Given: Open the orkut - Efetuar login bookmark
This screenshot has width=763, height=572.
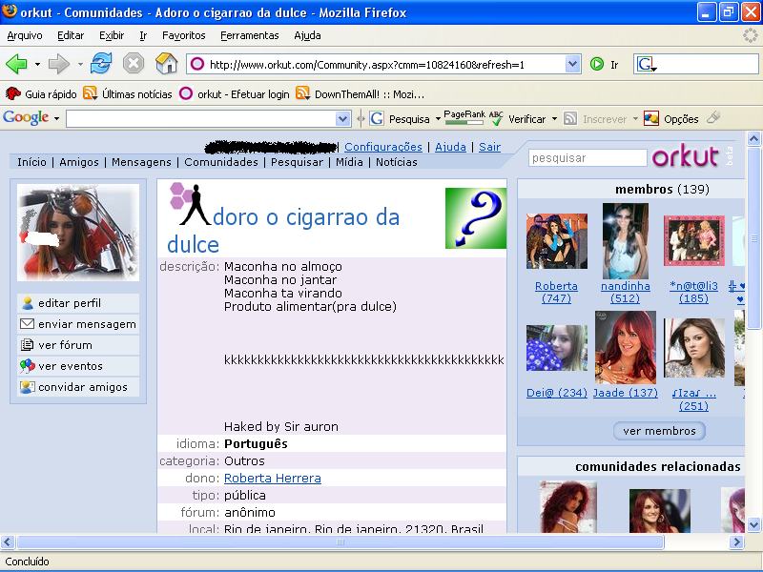Looking at the screenshot, I should [x=234, y=93].
